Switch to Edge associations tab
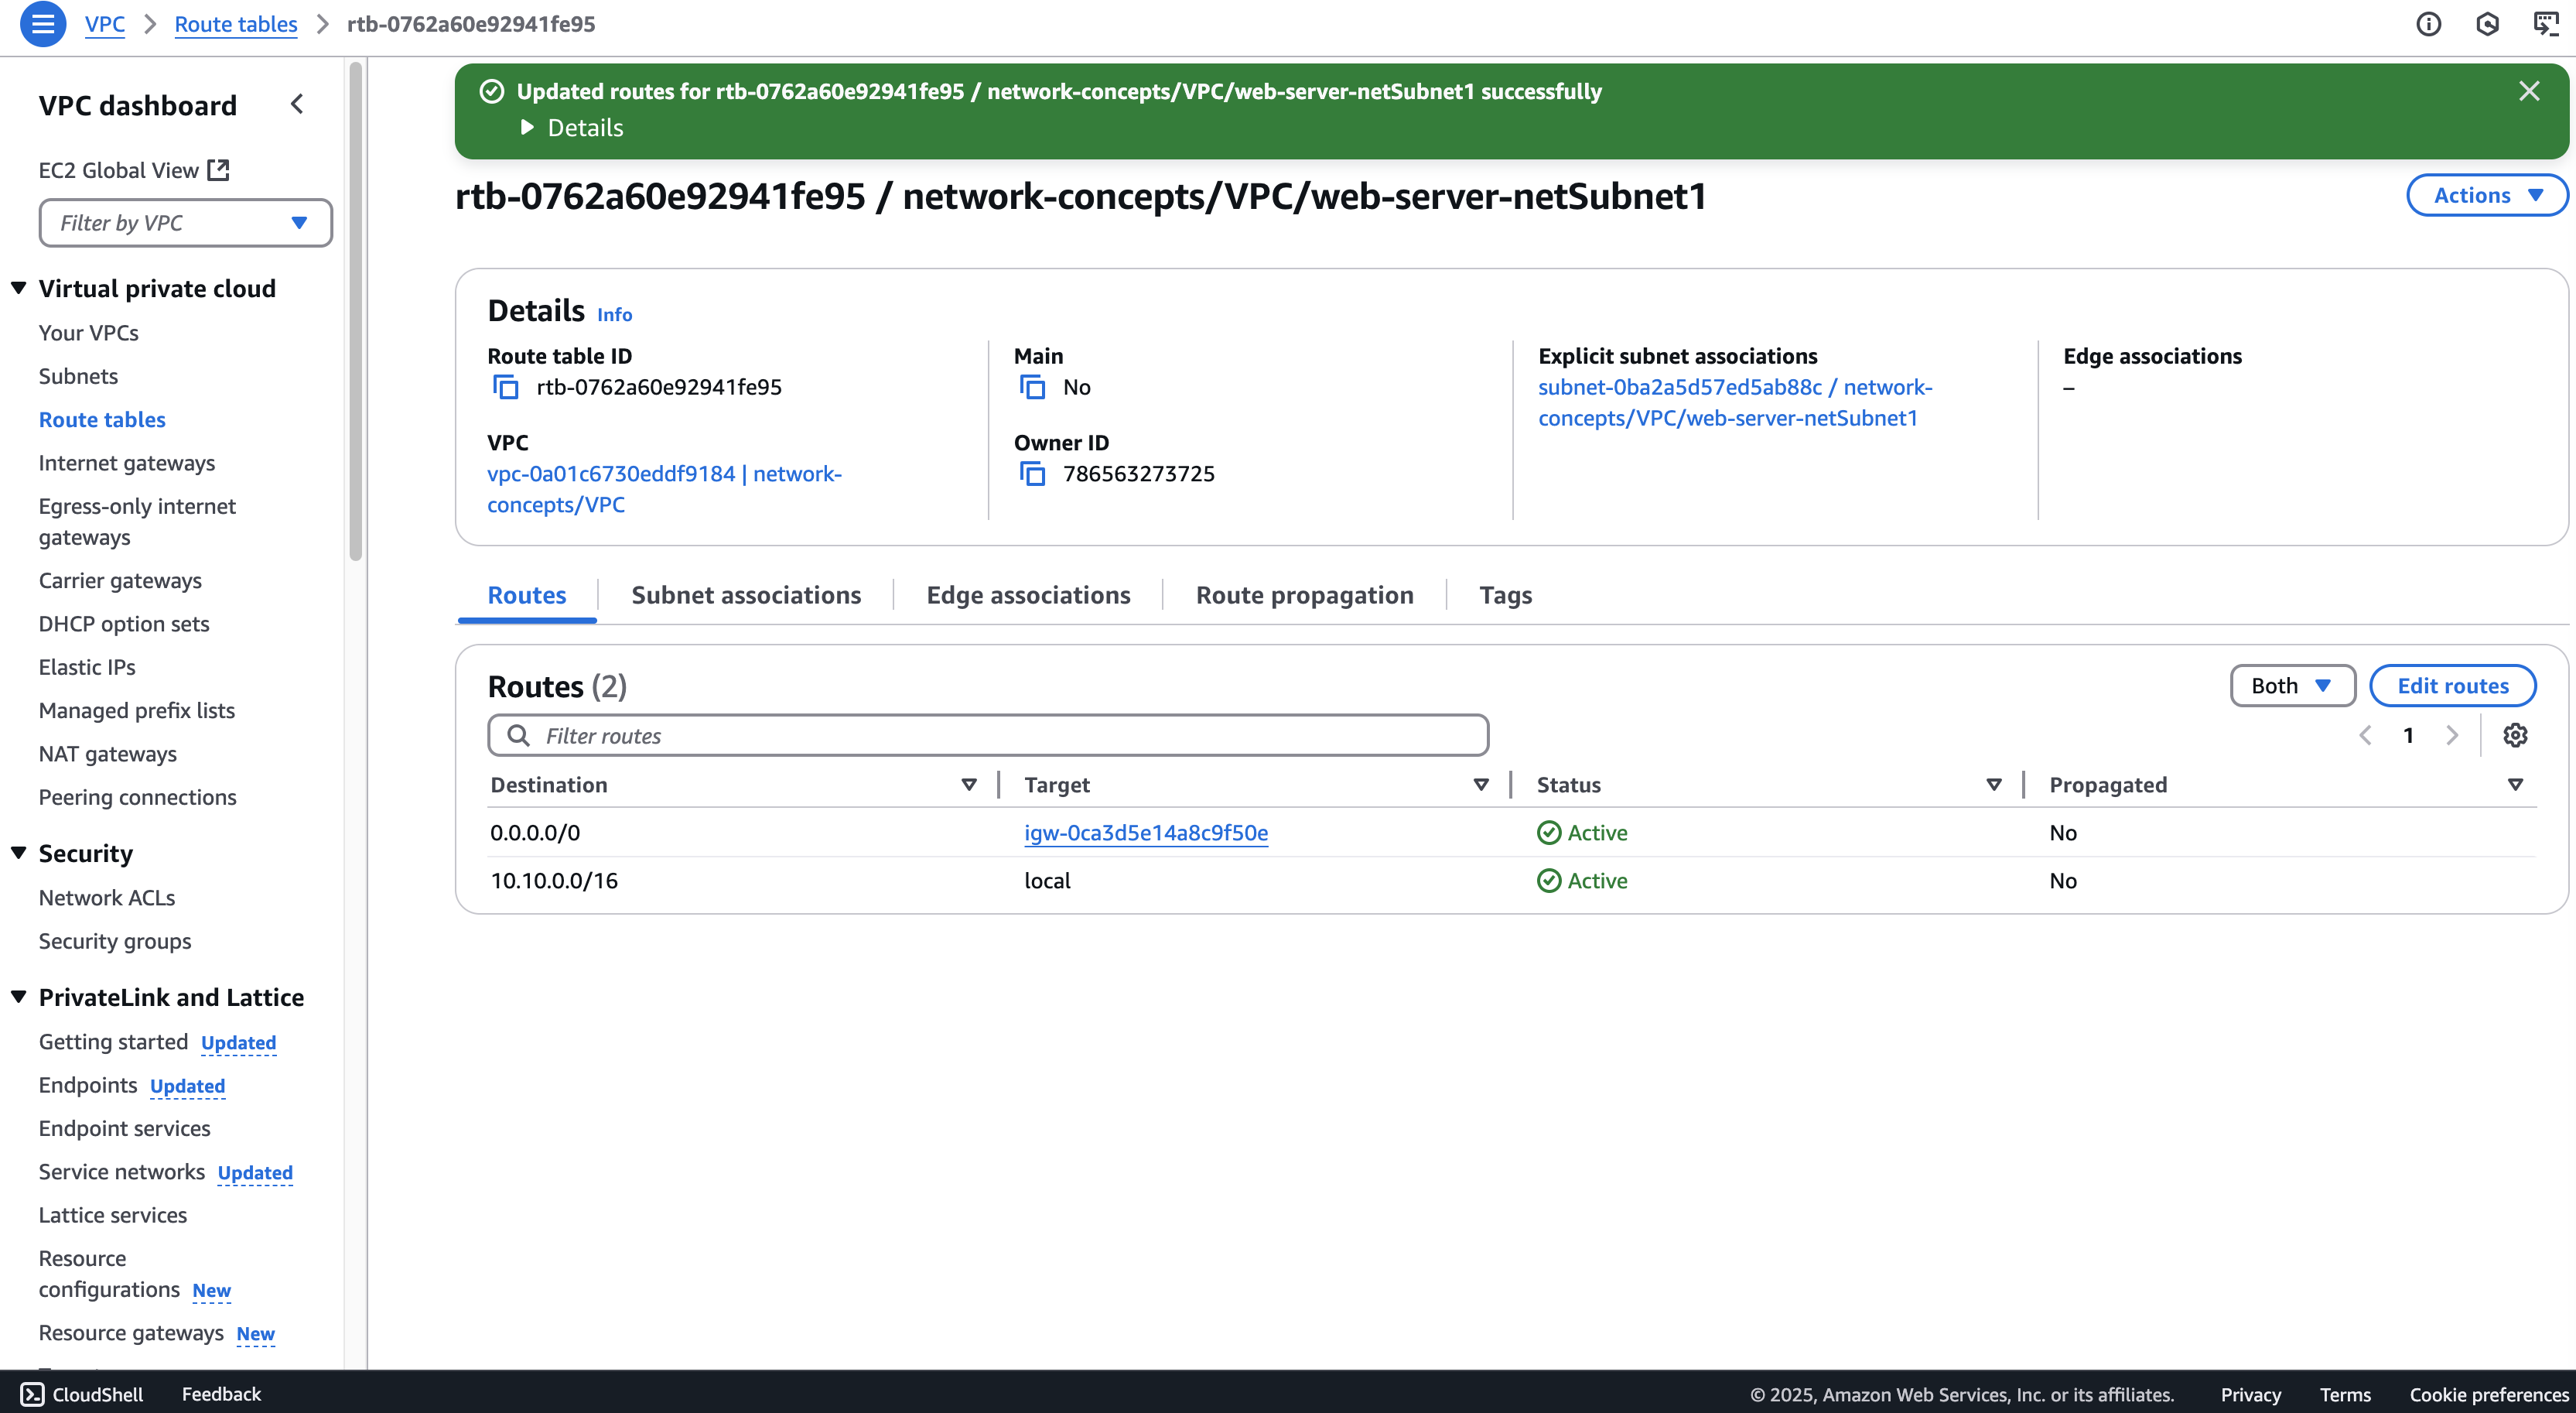Image resolution: width=2576 pixels, height=1413 pixels. pos(1028,595)
